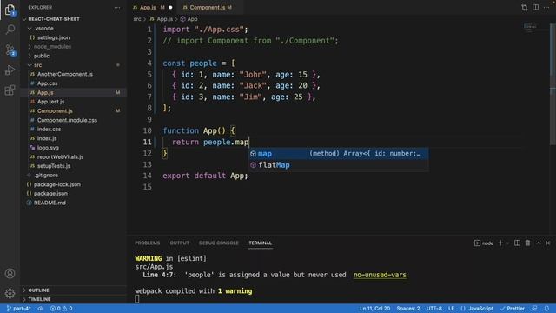Close the terminal panel
The width and height of the screenshot is (556, 313).
click(548, 243)
